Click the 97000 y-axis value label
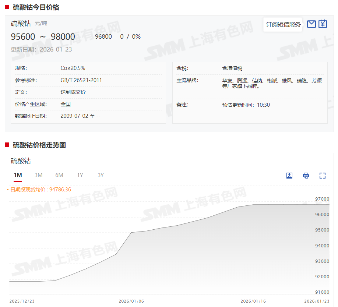This screenshot has height=307, width=338. pyautogui.click(x=322, y=199)
